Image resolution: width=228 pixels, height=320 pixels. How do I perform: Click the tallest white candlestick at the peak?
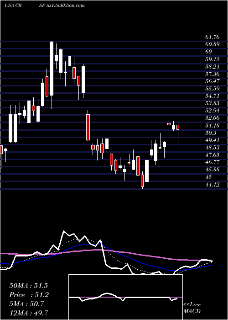tap(52, 69)
